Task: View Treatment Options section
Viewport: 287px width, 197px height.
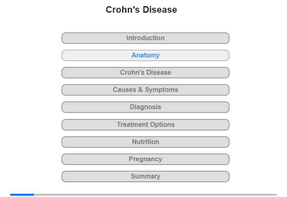Action: (x=146, y=124)
